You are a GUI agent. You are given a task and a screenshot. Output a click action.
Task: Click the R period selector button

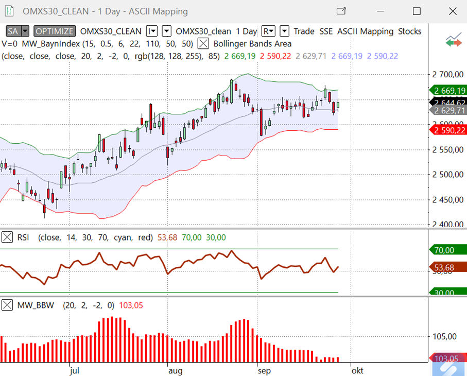point(268,31)
